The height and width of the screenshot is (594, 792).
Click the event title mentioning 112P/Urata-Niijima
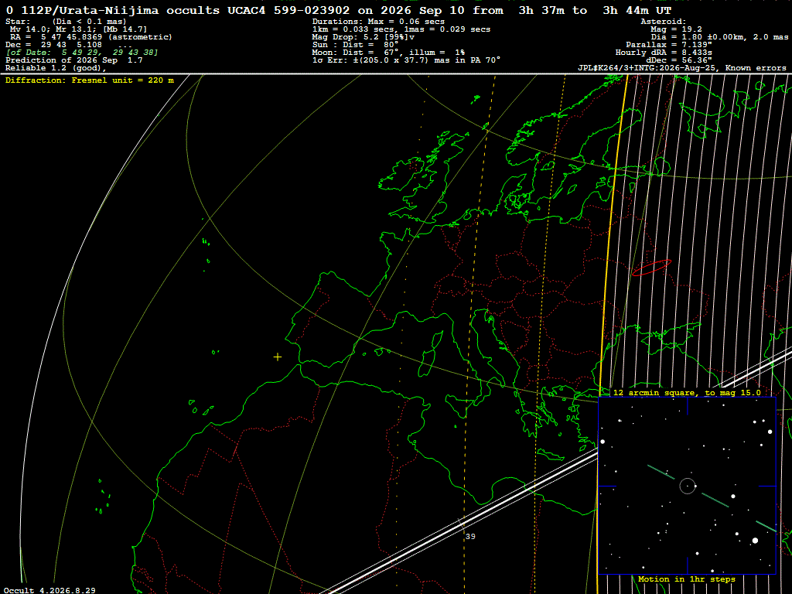click(x=339, y=11)
